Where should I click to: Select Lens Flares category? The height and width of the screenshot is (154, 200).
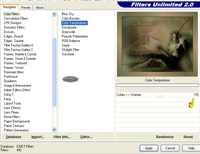click(x=11, y=112)
